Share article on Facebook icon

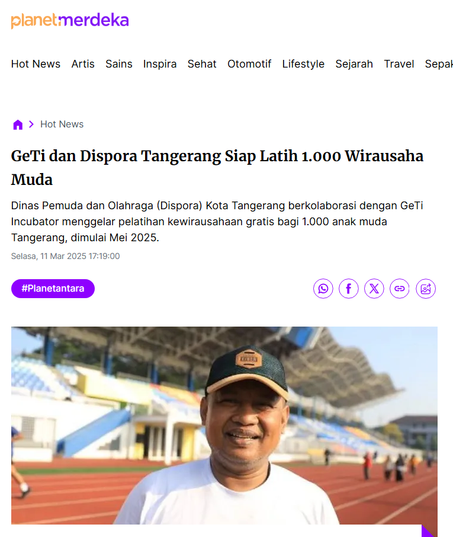pyautogui.click(x=349, y=289)
